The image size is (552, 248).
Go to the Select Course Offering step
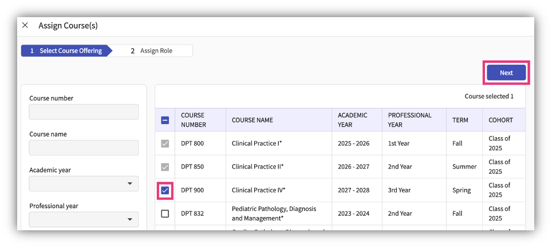[x=66, y=51]
